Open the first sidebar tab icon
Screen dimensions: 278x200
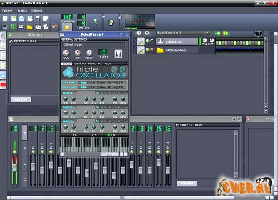tap(3, 36)
